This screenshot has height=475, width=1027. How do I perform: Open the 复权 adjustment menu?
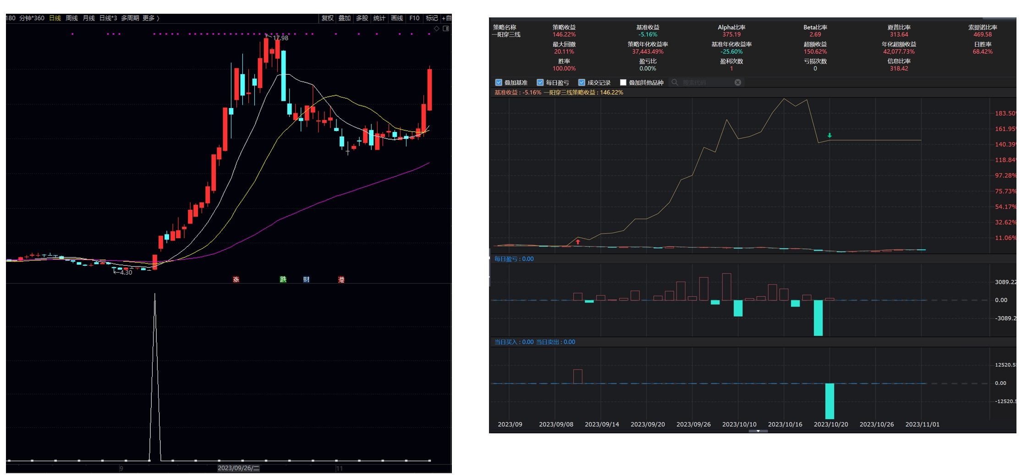coord(327,18)
